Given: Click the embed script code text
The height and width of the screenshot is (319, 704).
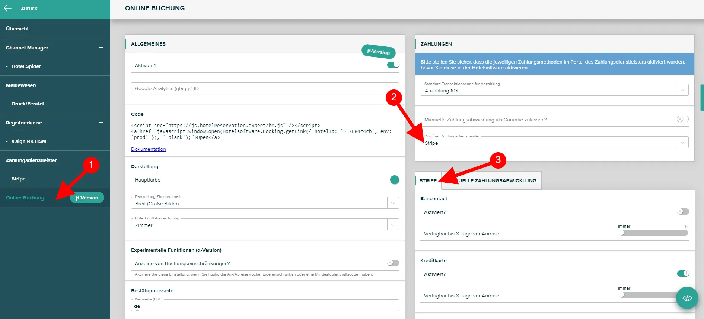Looking at the screenshot, I should click(x=261, y=131).
